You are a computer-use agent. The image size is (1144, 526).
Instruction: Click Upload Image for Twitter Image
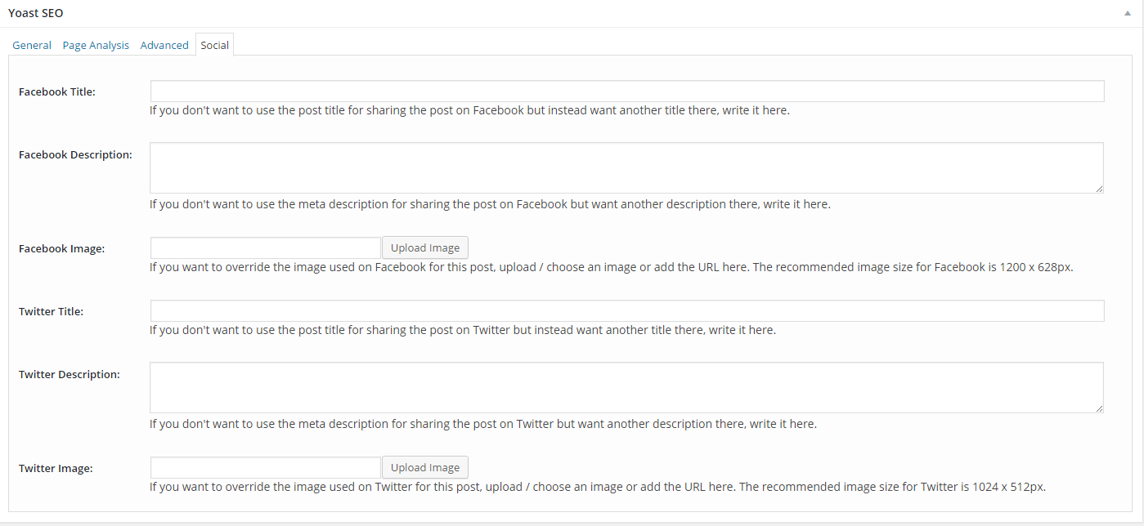424,466
